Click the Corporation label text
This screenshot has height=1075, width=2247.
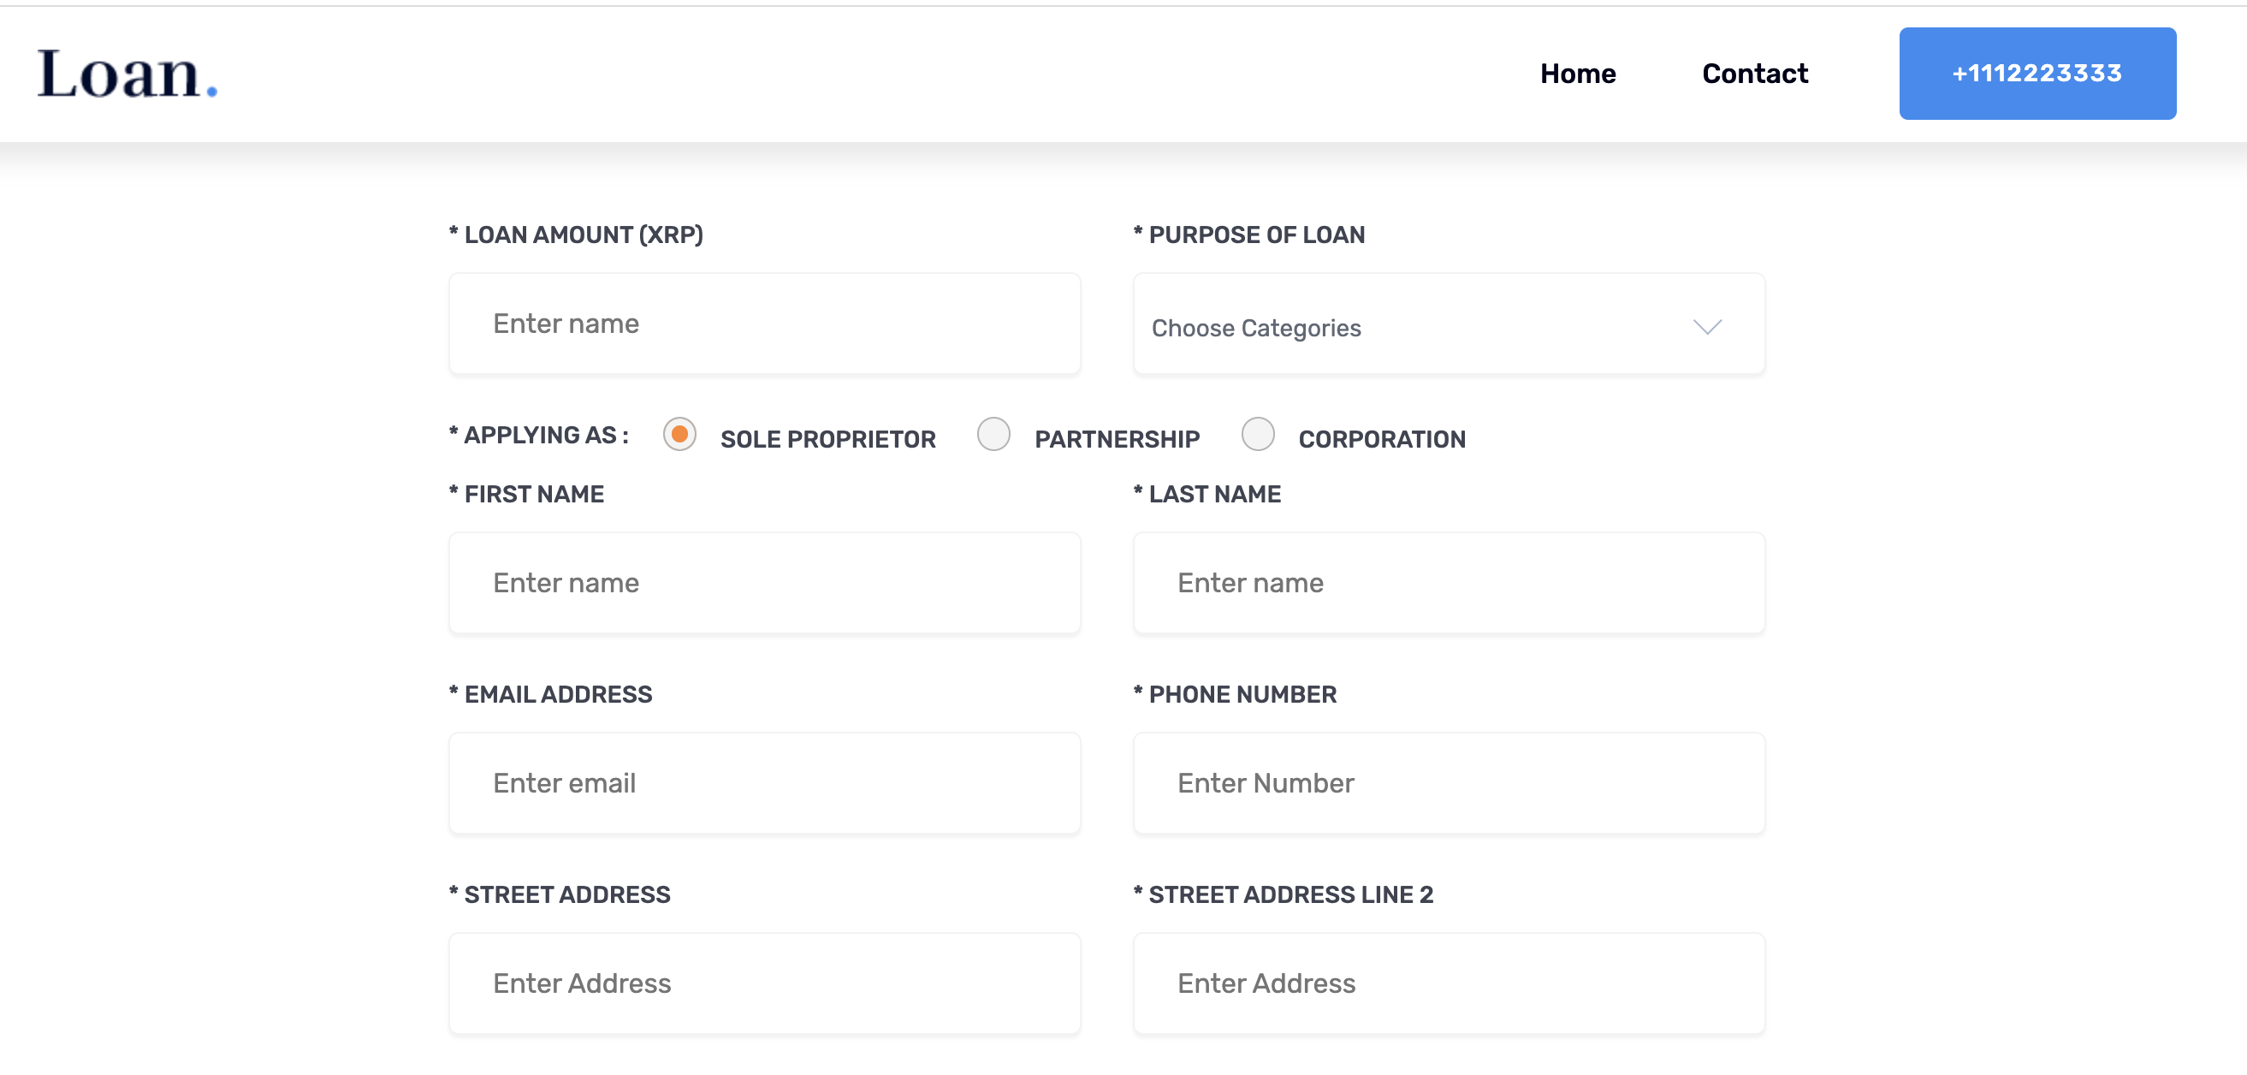point(1381,439)
